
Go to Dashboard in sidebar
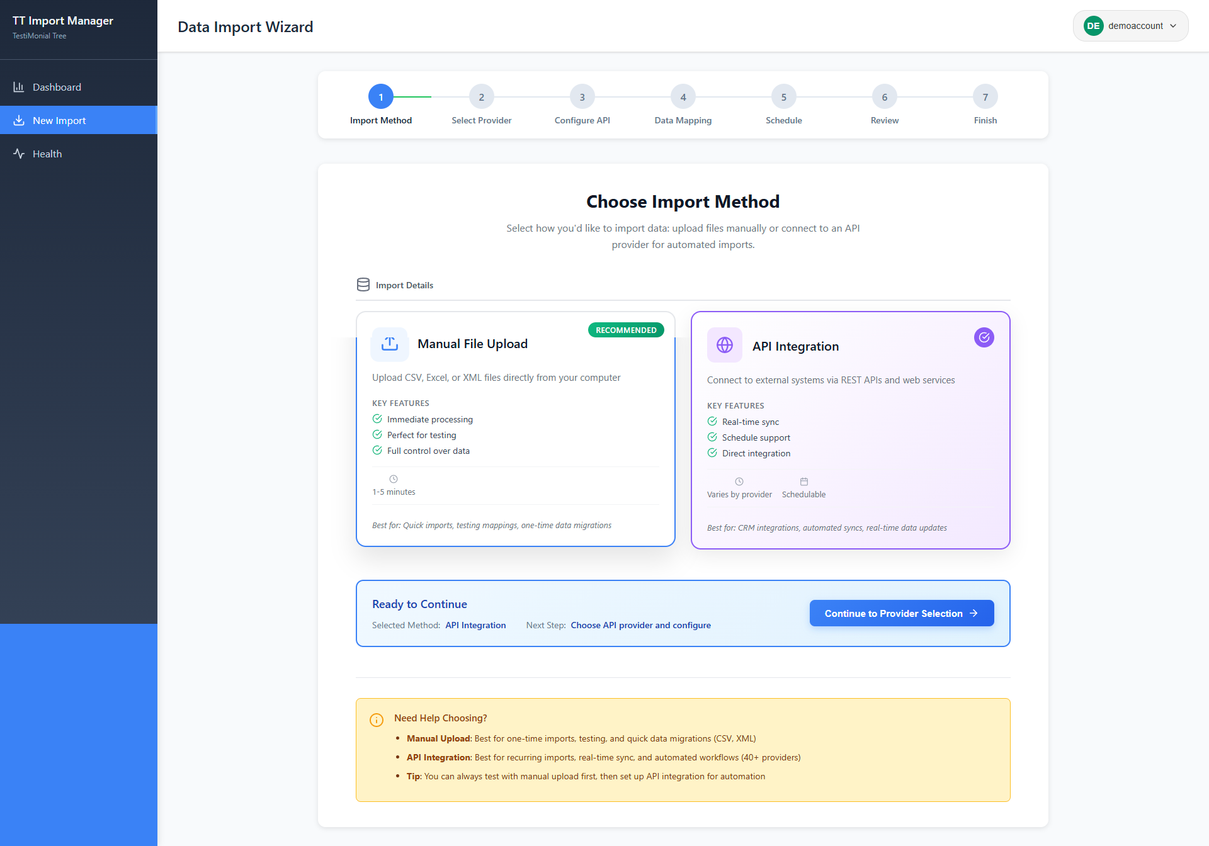tap(57, 87)
